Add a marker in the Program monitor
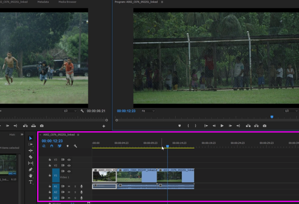 179,126
